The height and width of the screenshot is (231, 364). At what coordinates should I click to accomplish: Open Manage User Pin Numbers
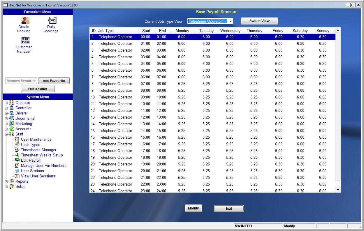point(43,166)
